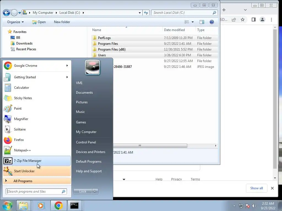Viewport: 282px width, 211px height.
Task: Select the Users folder
Action: point(155,55)
